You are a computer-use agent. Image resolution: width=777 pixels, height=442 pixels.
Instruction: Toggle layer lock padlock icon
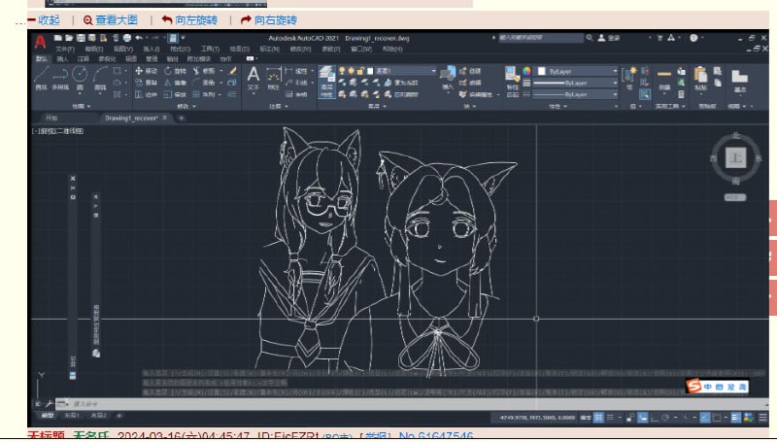360,71
